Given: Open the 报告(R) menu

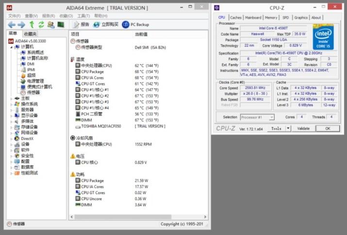Looking at the screenshot, I should [49, 16].
